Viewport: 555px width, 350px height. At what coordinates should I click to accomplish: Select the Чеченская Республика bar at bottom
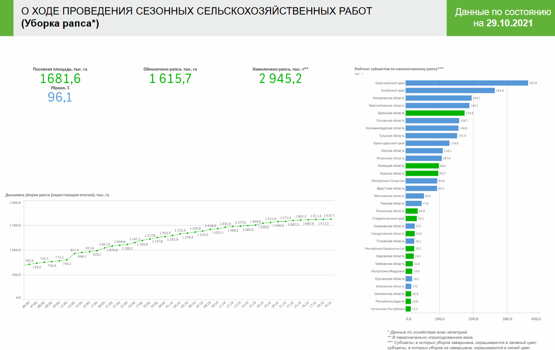[408, 309]
